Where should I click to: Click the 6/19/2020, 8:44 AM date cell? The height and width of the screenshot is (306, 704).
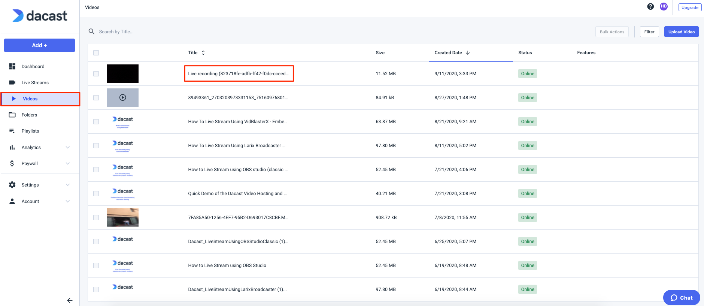455,290
